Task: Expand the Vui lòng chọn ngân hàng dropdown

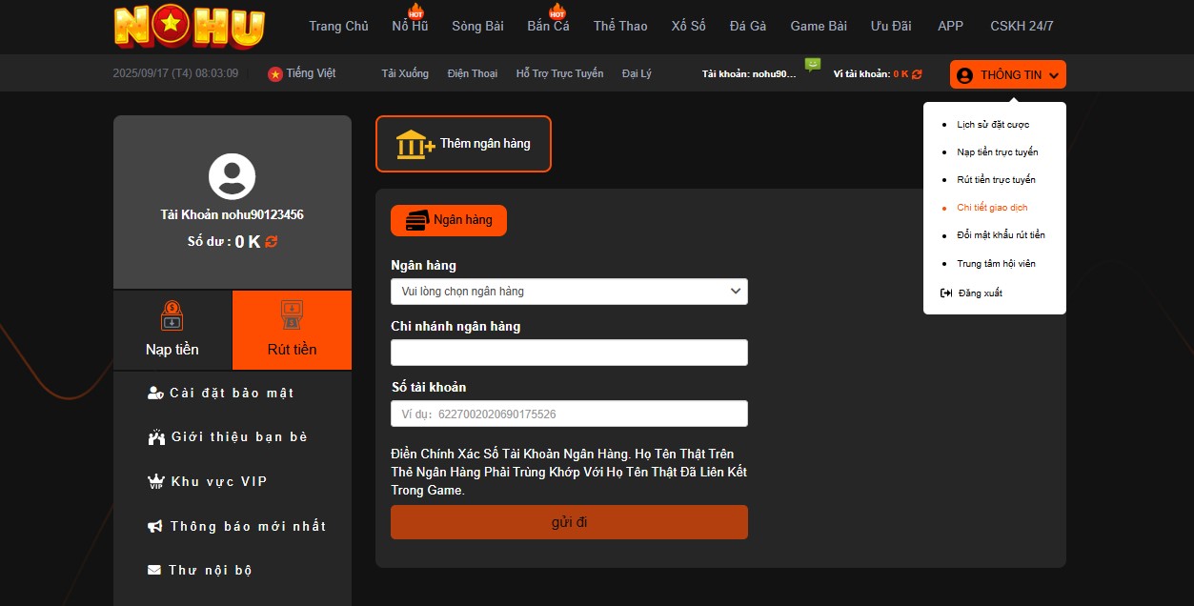Action: point(569,292)
